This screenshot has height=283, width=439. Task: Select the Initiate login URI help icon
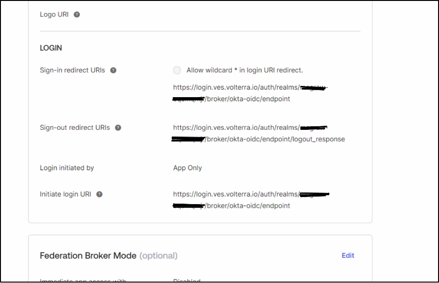click(x=99, y=194)
